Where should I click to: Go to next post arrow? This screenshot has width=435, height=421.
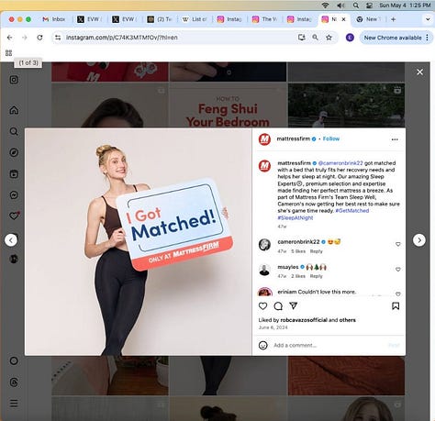pos(419,240)
